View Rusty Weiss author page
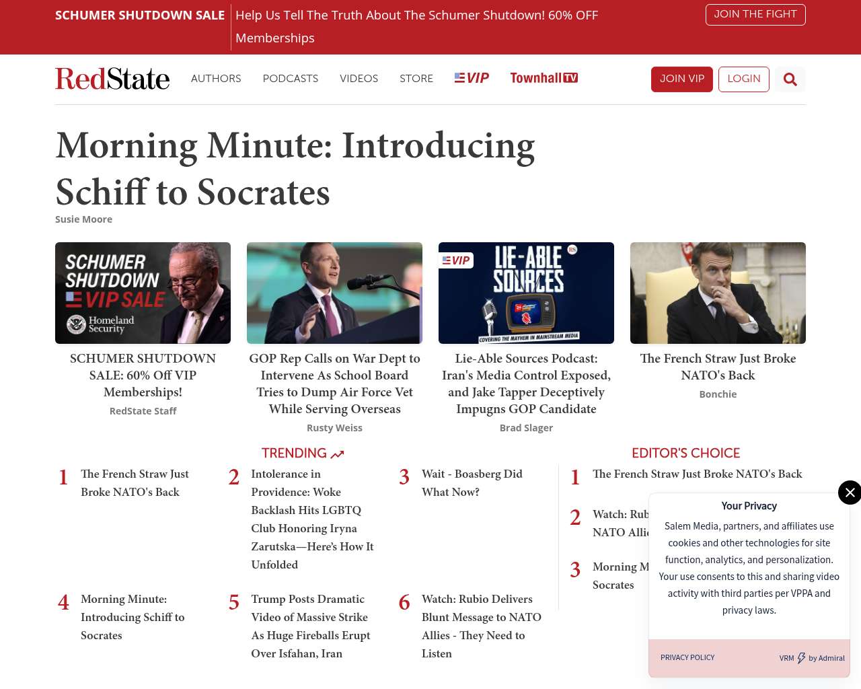Viewport: 861px width, 689px height. [334, 428]
